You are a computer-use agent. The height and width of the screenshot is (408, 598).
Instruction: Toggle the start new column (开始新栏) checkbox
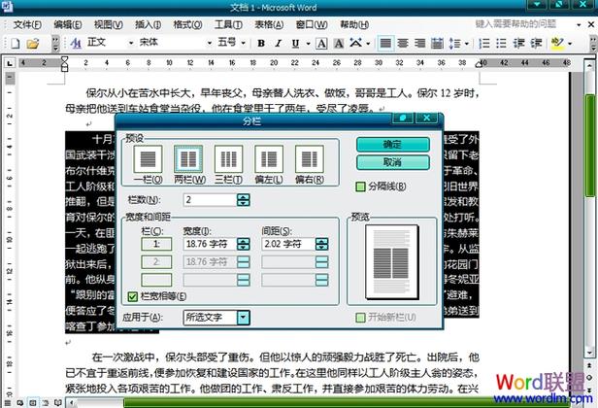[360, 318]
